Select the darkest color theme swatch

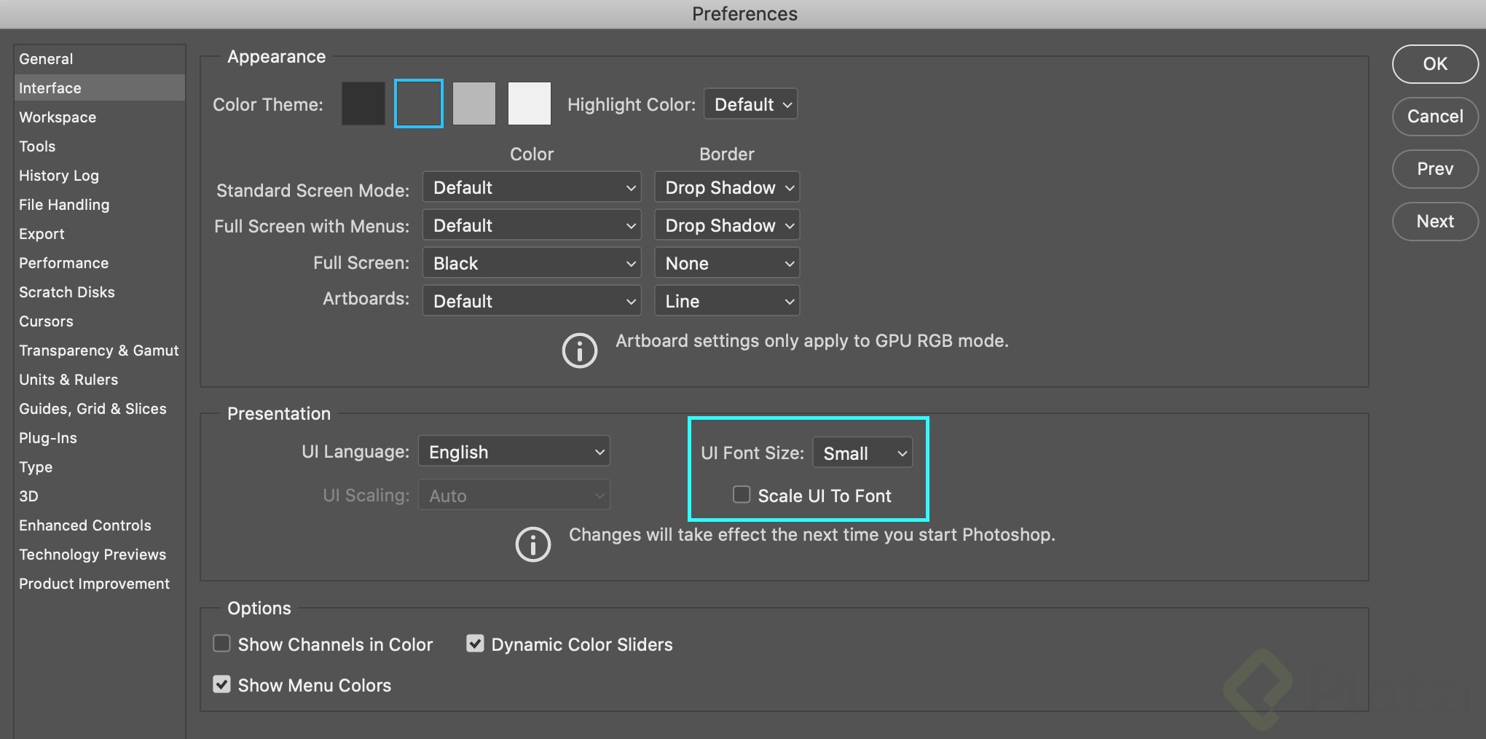tap(363, 103)
